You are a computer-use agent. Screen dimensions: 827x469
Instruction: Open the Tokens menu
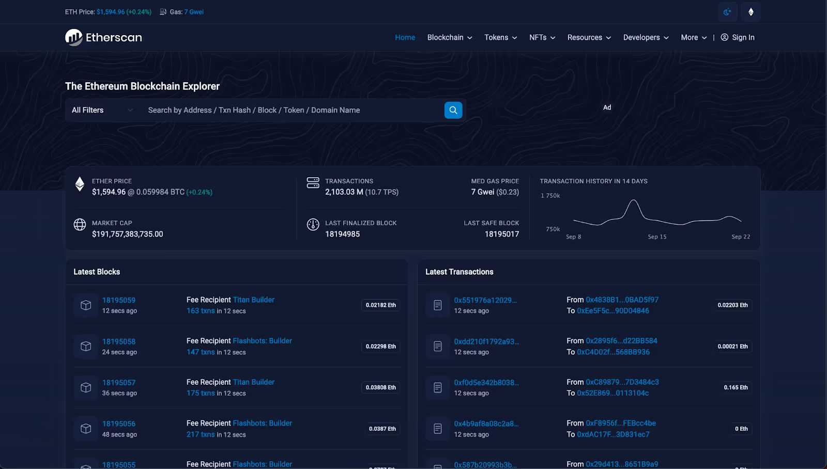(x=499, y=37)
